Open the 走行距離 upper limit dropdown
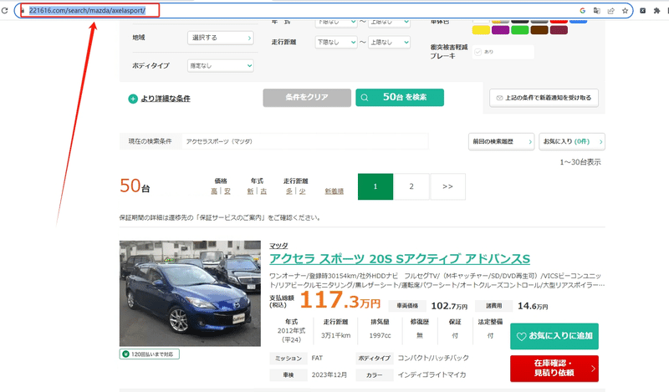Screen dimensions: 669x392 coord(389,43)
